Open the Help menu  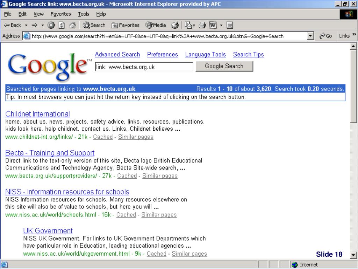[x=101, y=14]
